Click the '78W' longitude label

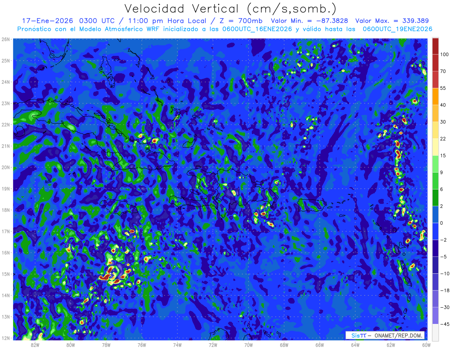[x=106, y=345]
